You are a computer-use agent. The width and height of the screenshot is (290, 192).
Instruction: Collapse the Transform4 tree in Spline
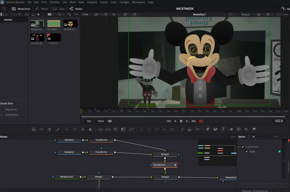coord(239,147)
